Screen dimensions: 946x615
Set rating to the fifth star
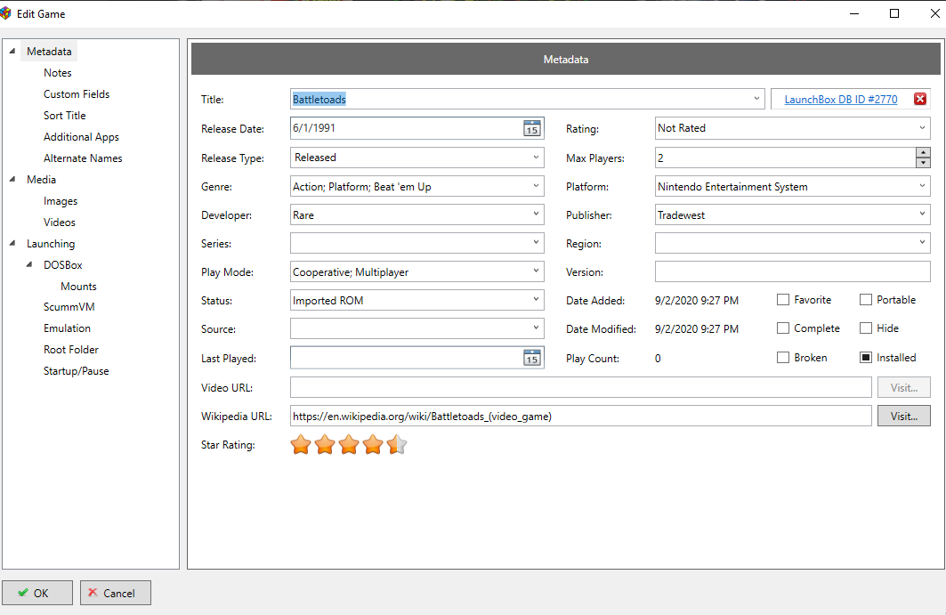click(397, 445)
